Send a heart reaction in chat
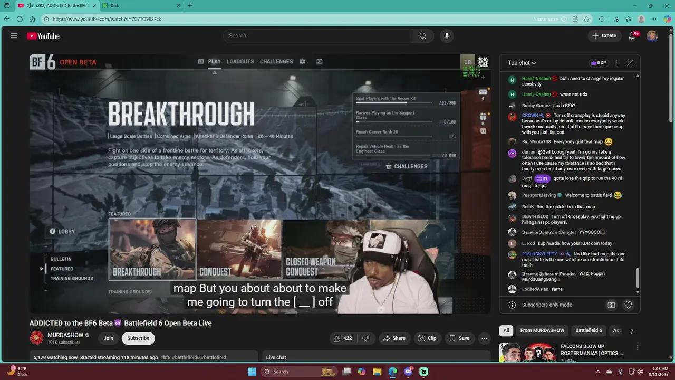The width and height of the screenshot is (675, 380). (x=628, y=305)
